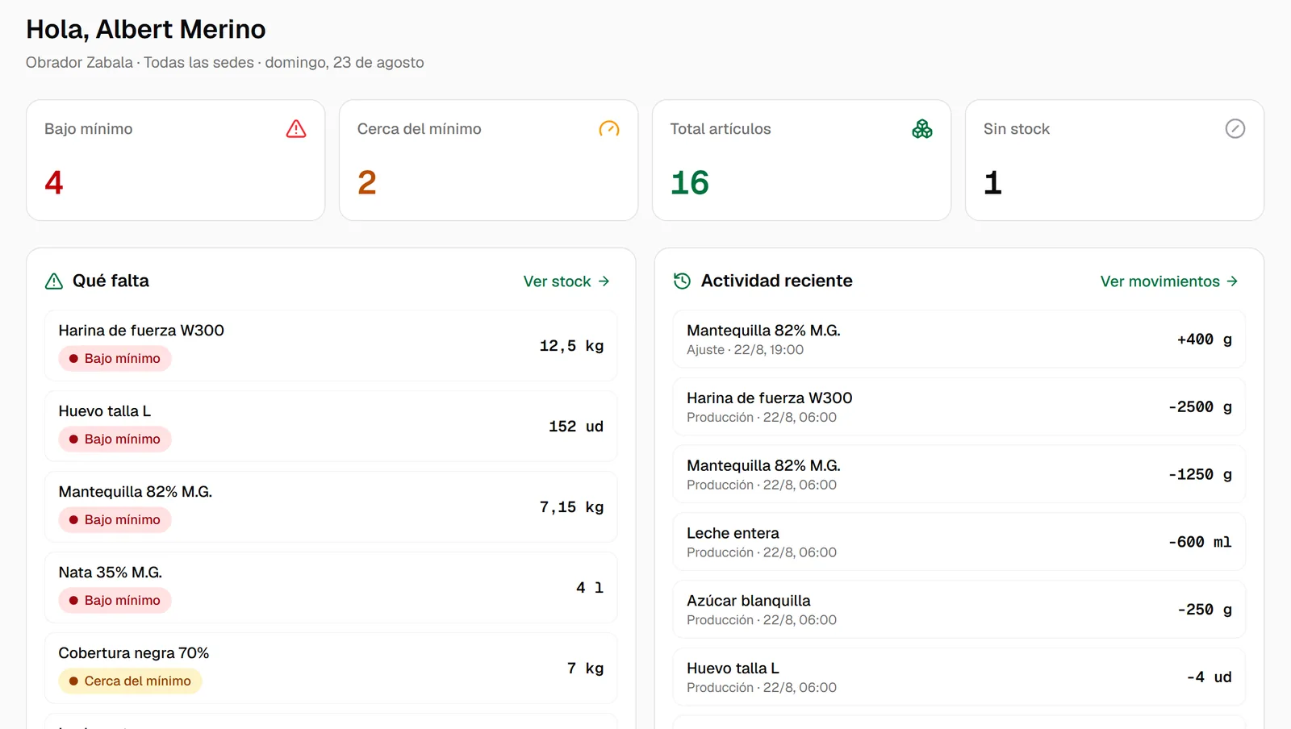1291x729 pixels.
Task: Click the -600 ml movement amount
Action: click(1200, 542)
